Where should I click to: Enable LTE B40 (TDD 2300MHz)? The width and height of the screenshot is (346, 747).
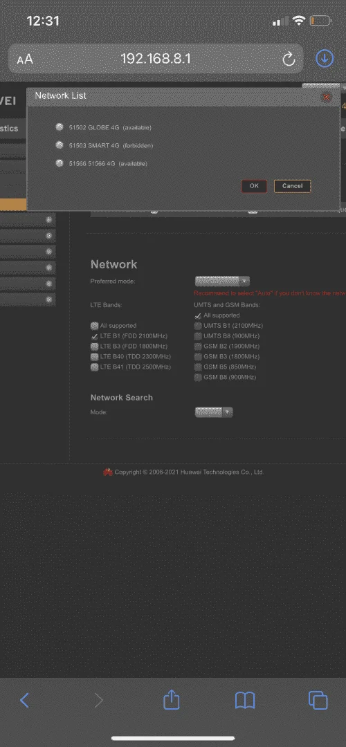94,357
